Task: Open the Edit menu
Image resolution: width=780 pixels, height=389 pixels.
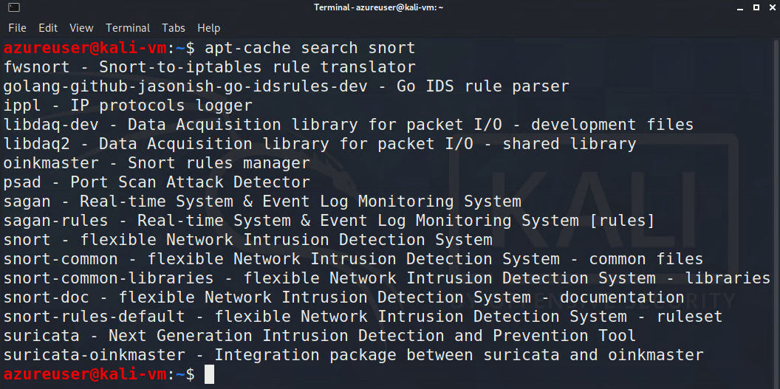Action: [48, 28]
